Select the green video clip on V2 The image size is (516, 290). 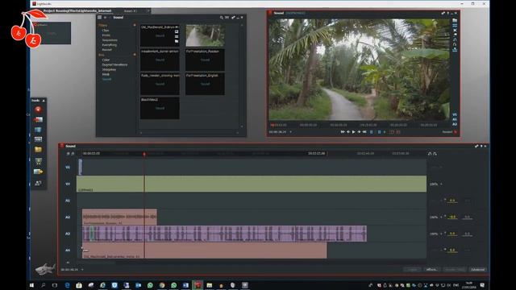(x=252, y=184)
